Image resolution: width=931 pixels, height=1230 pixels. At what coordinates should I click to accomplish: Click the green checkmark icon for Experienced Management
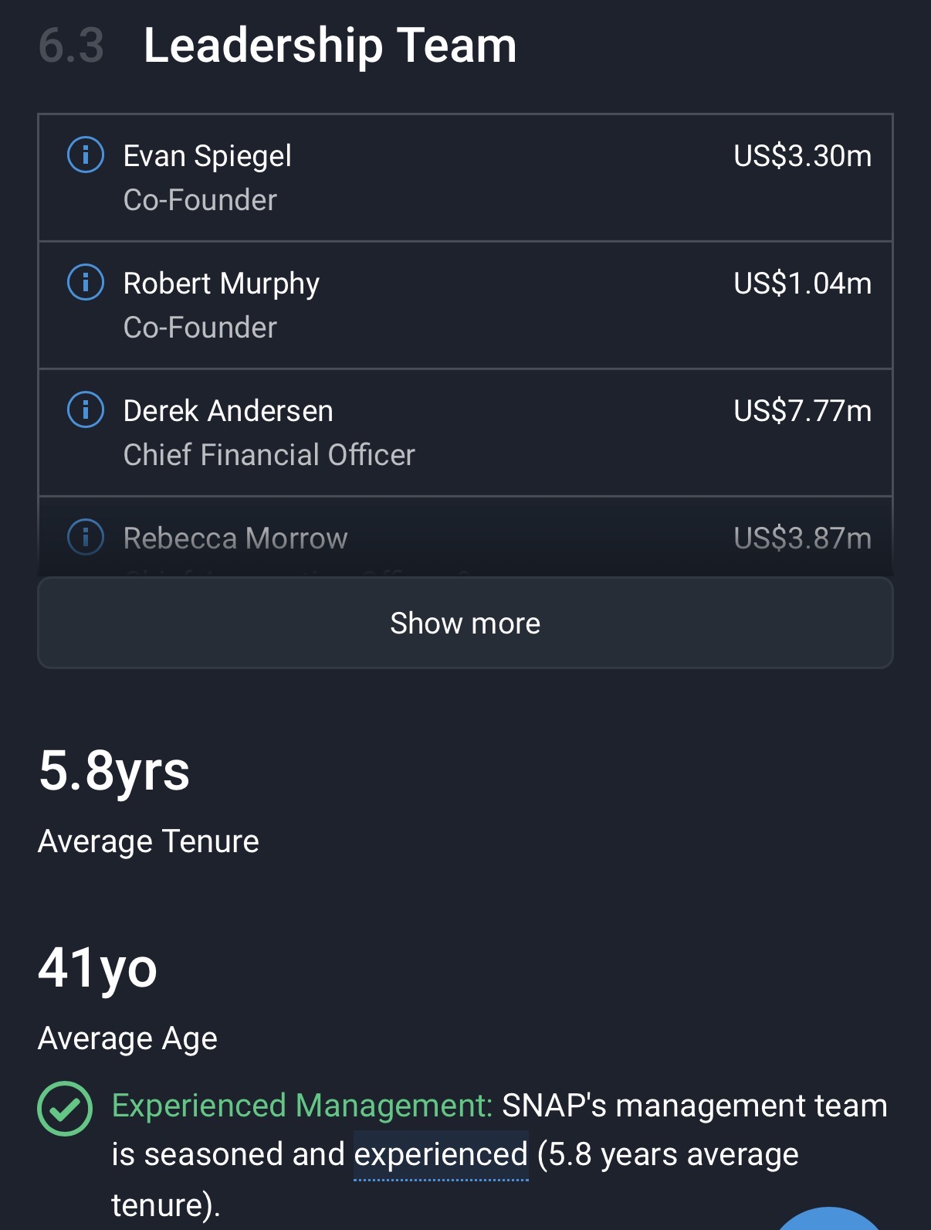coord(65,1108)
